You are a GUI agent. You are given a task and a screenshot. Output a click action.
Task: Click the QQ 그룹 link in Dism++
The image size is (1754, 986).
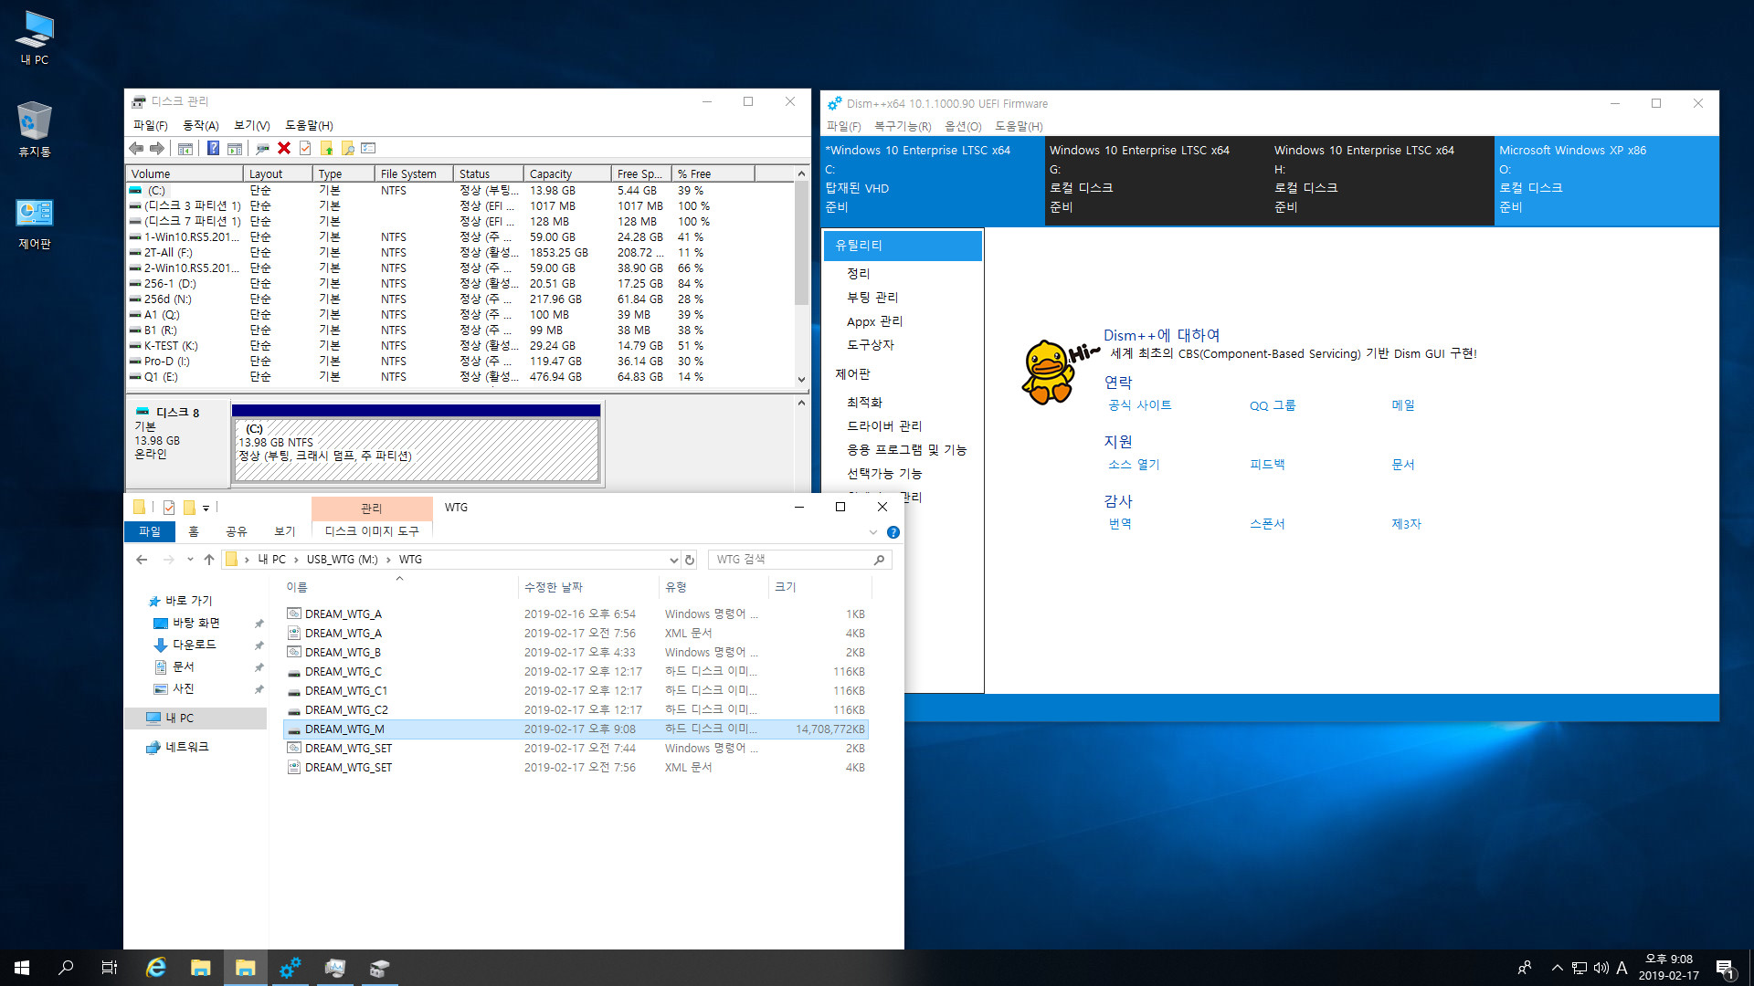tap(1273, 405)
